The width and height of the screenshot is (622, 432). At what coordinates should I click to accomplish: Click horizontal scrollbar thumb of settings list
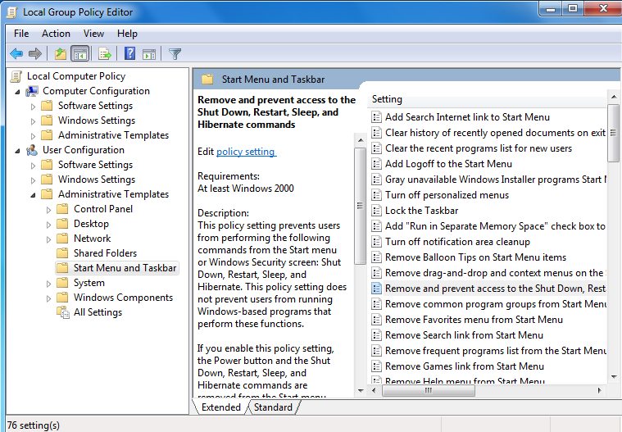[x=429, y=390]
